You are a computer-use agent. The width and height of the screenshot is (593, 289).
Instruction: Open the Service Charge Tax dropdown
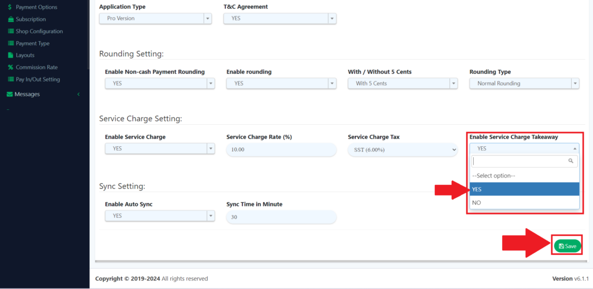pyautogui.click(x=402, y=150)
